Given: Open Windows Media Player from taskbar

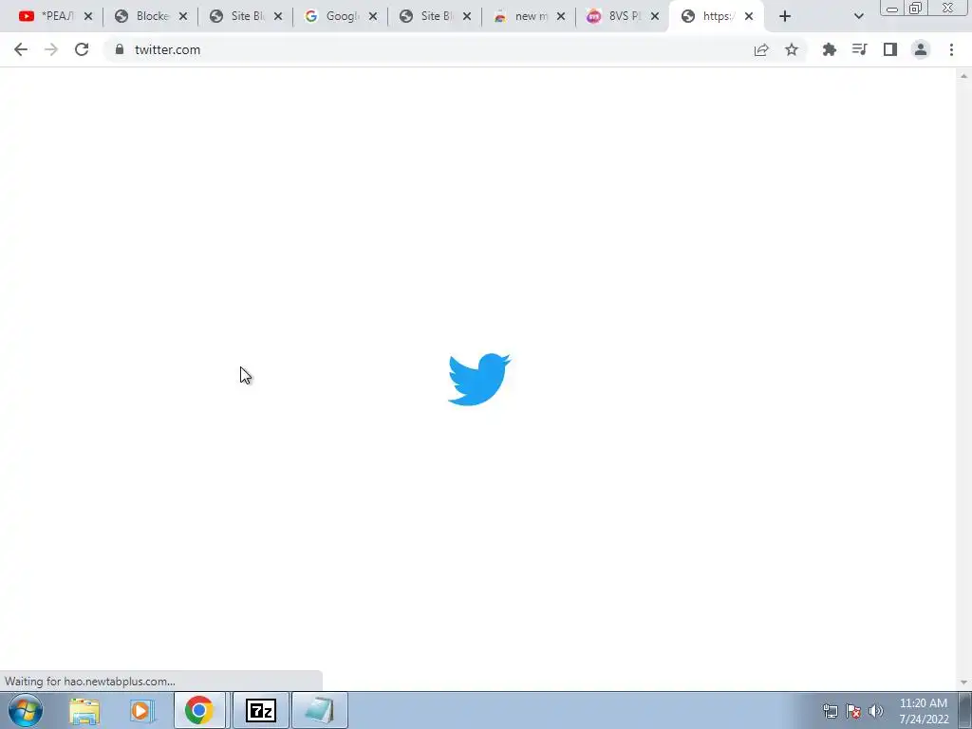Looking at the screenshot, I should pos(142,710).
